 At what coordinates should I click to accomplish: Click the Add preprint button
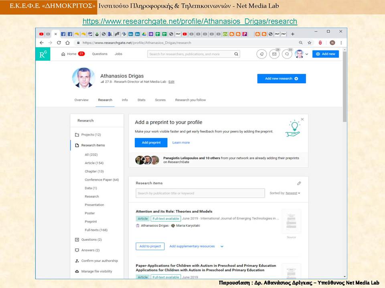[151, 142]
